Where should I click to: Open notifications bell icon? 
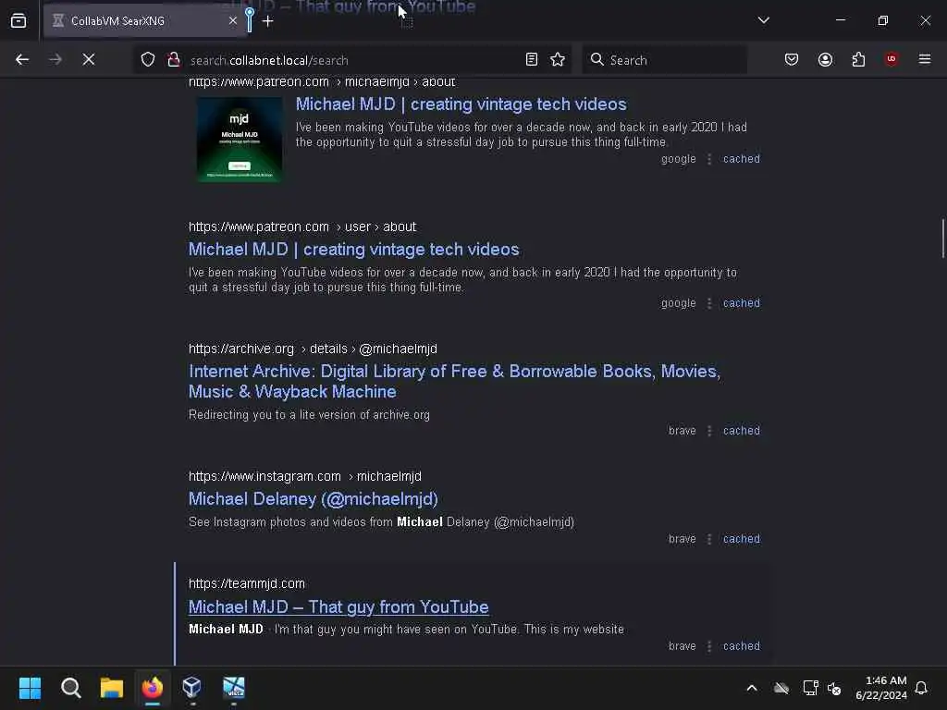922,688
